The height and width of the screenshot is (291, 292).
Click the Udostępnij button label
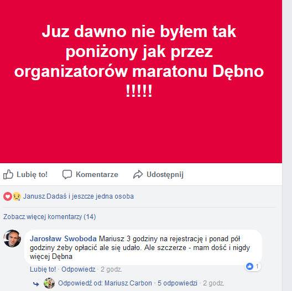[165, 175]
